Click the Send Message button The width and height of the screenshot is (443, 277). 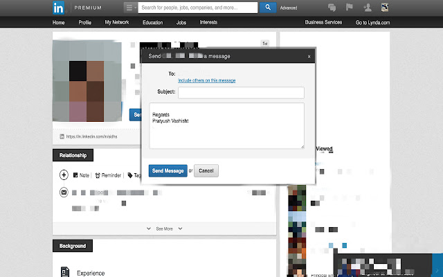coord(168,171)
